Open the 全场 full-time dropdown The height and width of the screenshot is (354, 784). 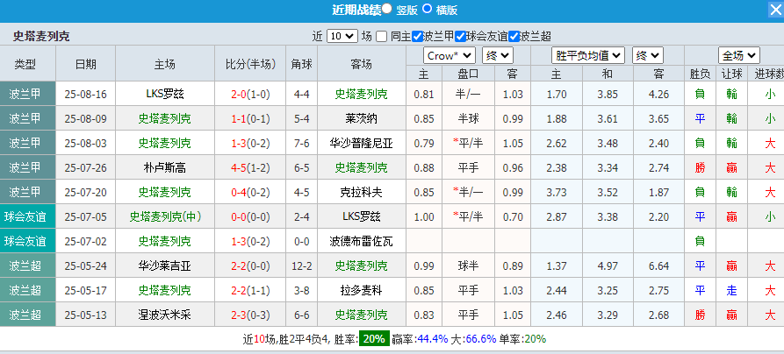click(x=737, y=55)
